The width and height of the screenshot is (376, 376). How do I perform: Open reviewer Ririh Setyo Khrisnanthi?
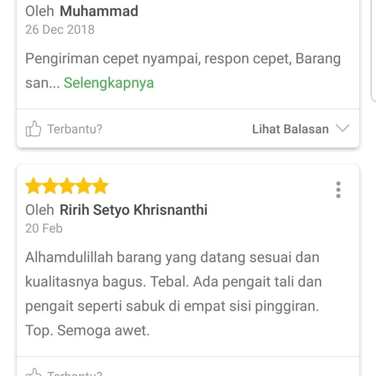coord(133,209)
